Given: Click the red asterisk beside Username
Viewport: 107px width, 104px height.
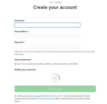Looking at the screenshot, I should click(25, 20).
